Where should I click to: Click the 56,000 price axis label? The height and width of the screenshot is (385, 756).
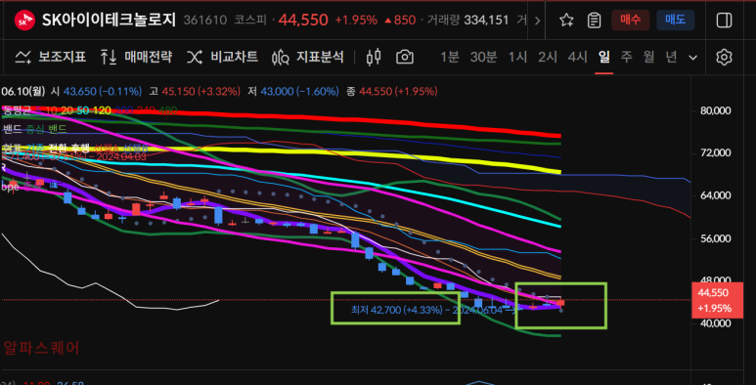coord(716,238)
